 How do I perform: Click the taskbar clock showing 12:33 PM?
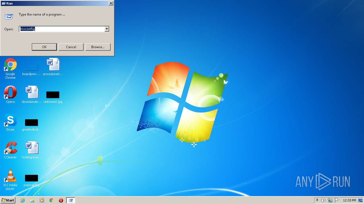(x=349, y=200)
